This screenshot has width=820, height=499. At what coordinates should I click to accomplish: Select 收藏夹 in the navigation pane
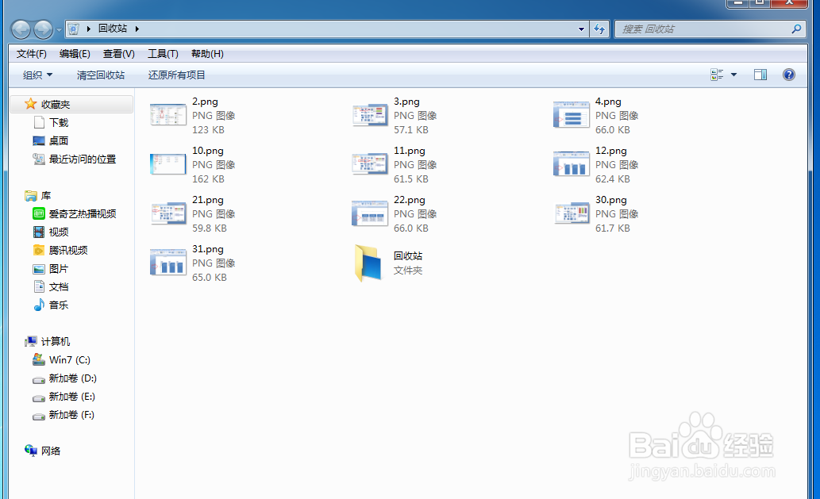pyautogui.click(x=71, y=105)
